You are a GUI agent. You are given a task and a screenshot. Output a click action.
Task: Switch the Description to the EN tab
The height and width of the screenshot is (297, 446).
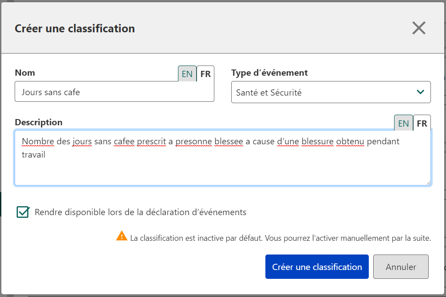click(403, 123)
